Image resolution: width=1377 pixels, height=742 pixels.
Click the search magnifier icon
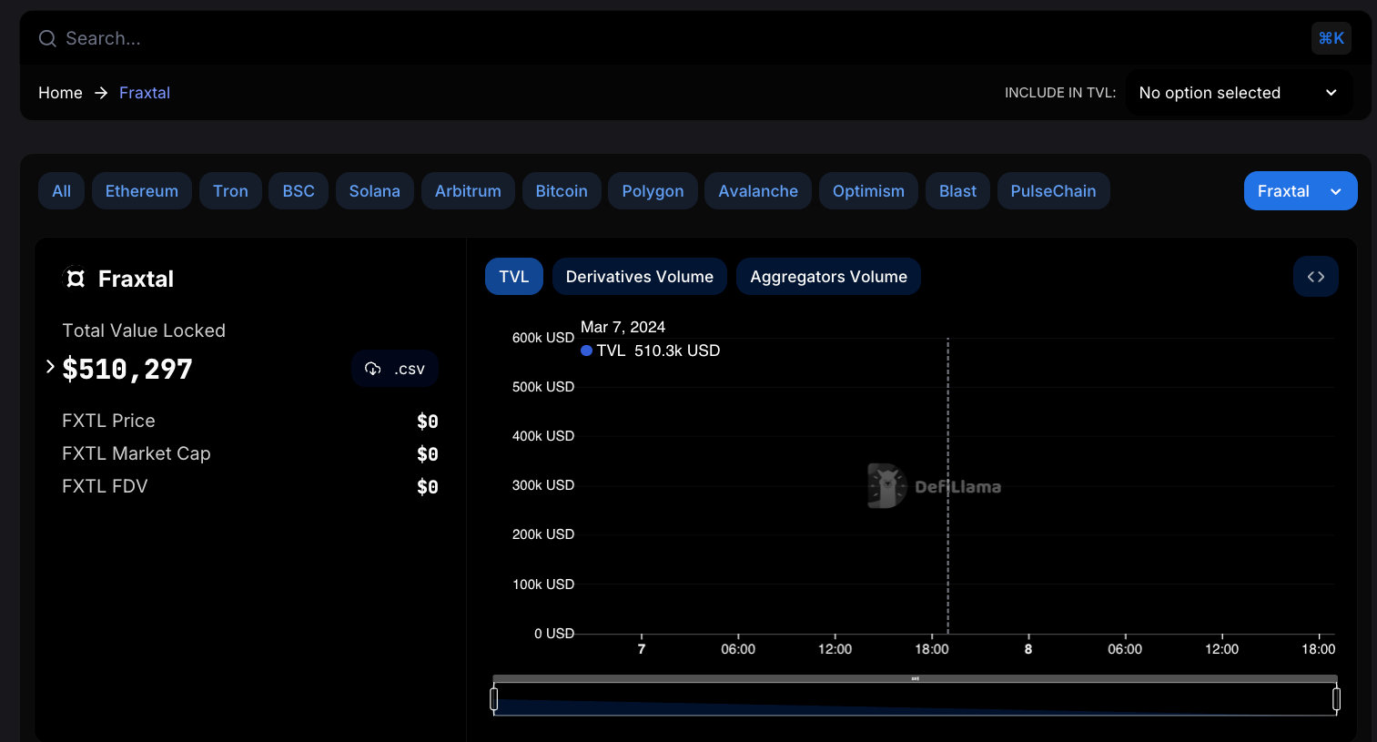pyautogui.click(x=47, y=38)
